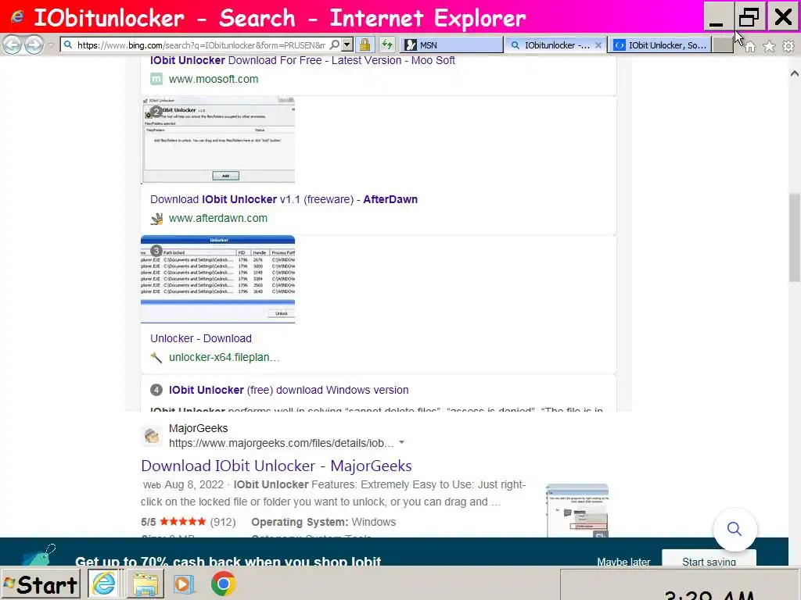The width and height of the screenshot is (801, 600).
Task: Go back using the browser Back arrow
Action: coord(13,45)
